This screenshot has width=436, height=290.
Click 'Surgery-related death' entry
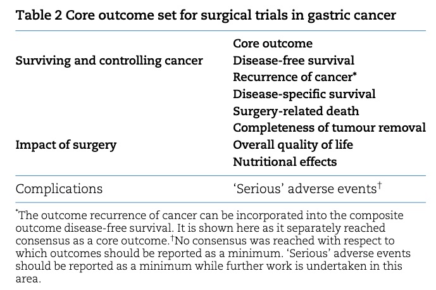click(x=296, y=111)
